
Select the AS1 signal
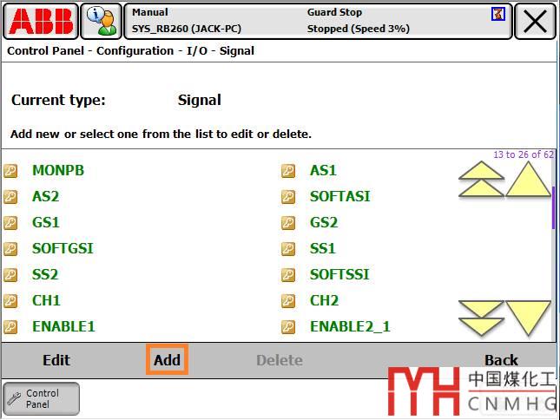click(323, 171)
